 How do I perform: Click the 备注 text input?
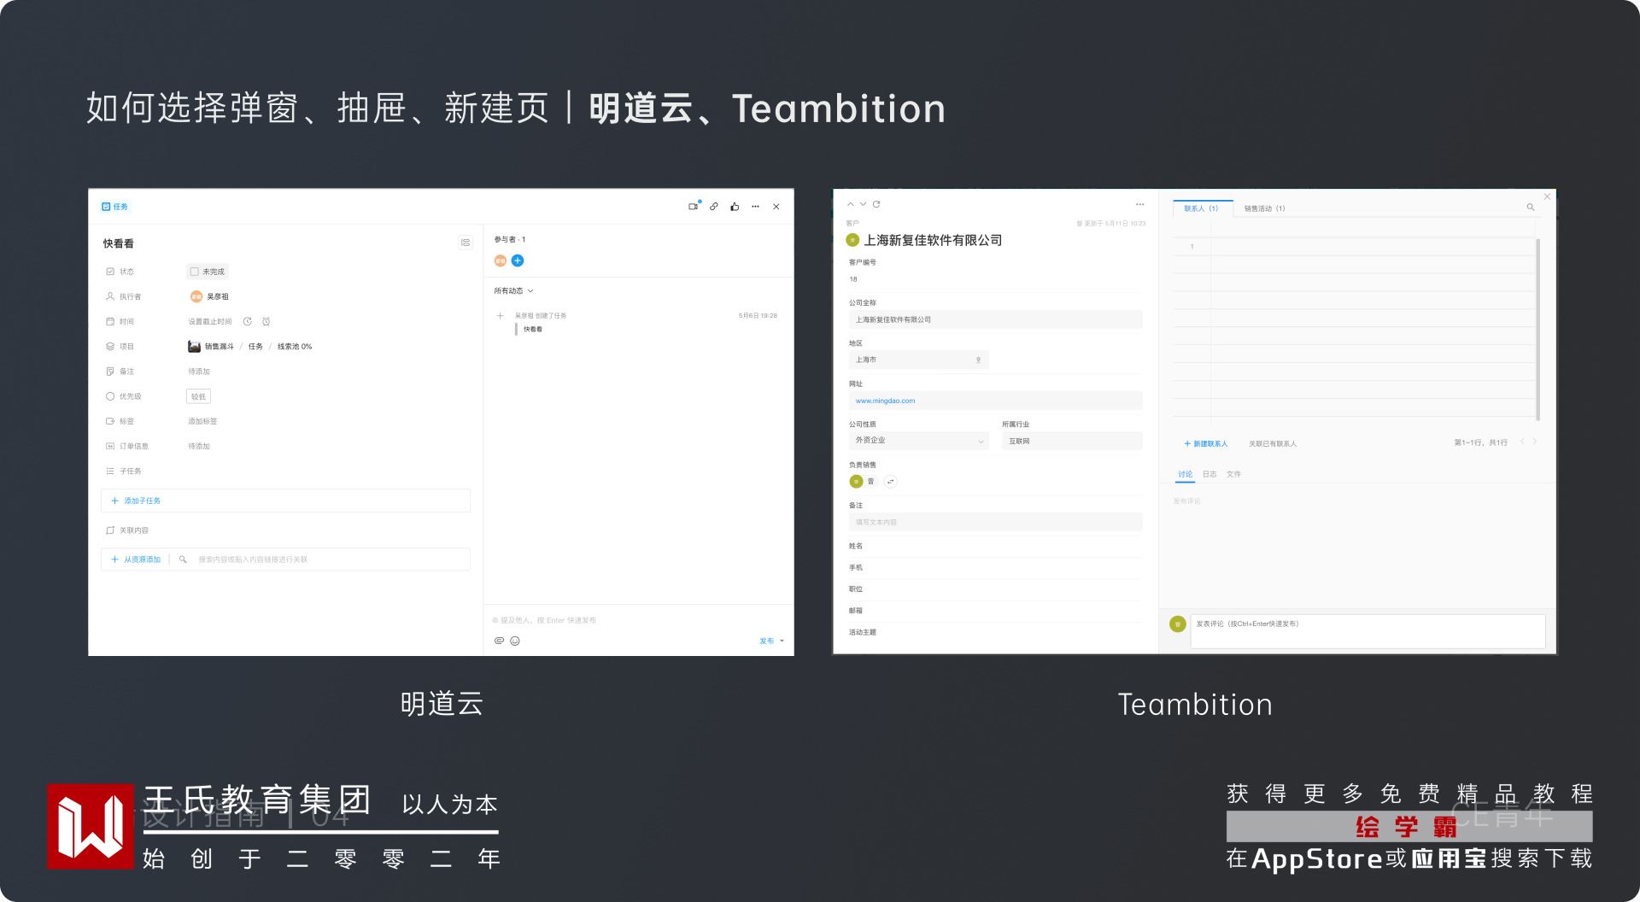[x=995, y=522]
